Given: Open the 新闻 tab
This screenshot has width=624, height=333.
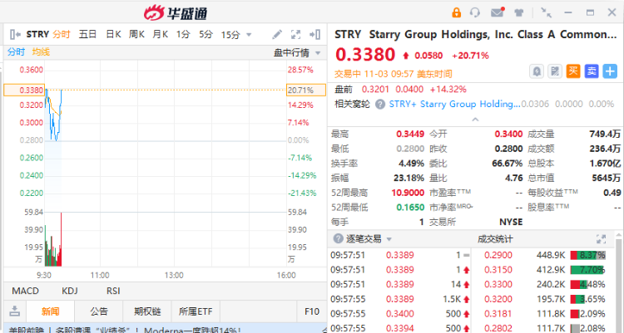Looking at the screenshot, I should pyautogui.click(x=50, y=311).
